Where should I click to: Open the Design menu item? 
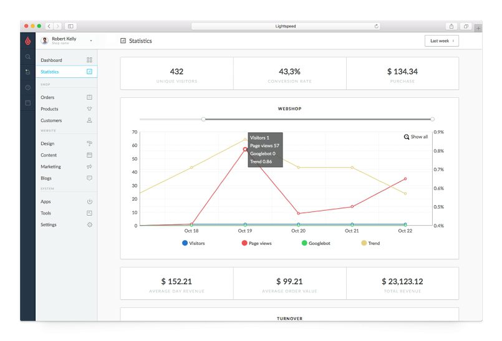(x=47, y=143)
